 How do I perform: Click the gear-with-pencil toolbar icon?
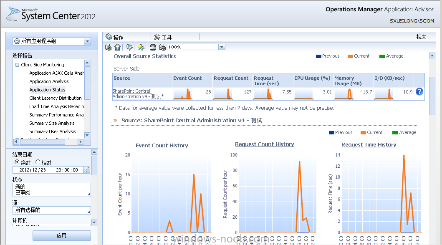129,47
